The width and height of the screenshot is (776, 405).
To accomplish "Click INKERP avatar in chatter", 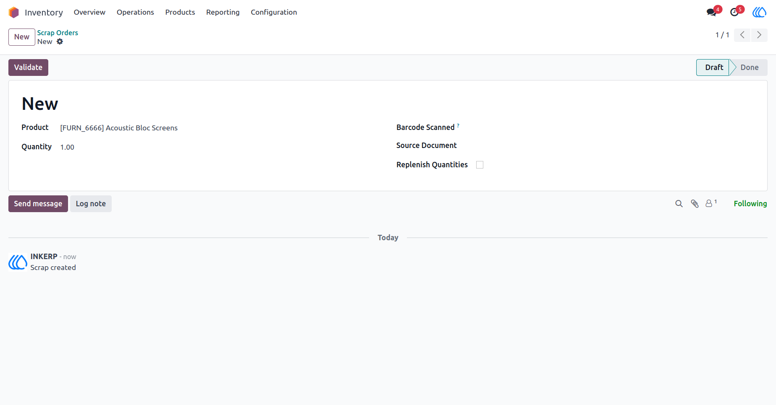I will click(18, 262).
